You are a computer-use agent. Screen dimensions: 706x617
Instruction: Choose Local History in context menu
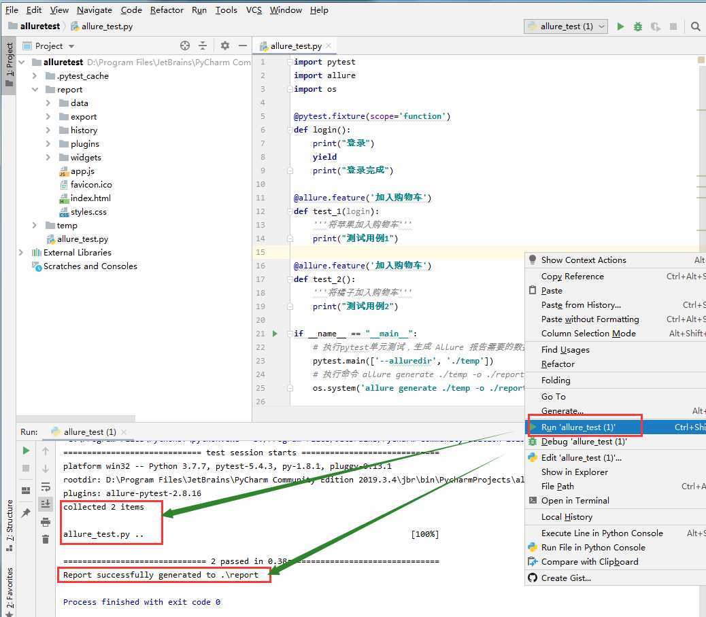pyautogui.click(x=616, y=516)
